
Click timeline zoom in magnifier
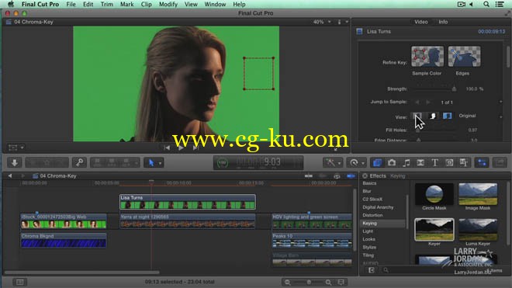328,282
